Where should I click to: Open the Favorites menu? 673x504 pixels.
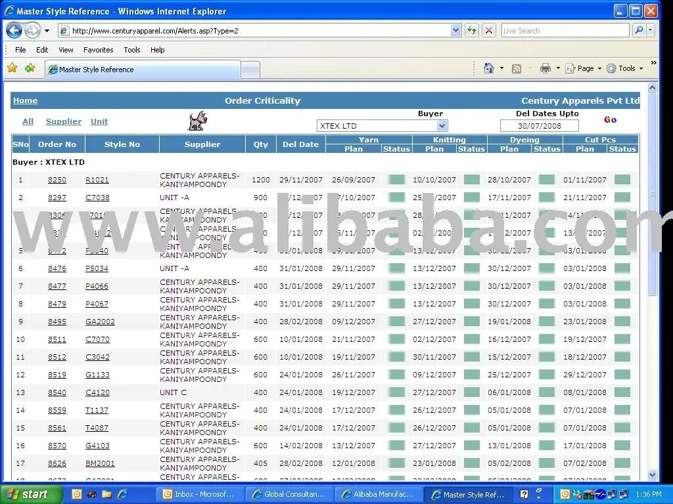pyautogui.click(x=98, y=50)
